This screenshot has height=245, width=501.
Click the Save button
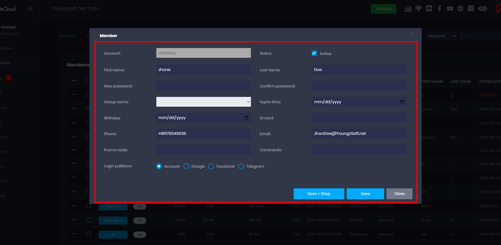pyautogui.click(x=365, y=194)
